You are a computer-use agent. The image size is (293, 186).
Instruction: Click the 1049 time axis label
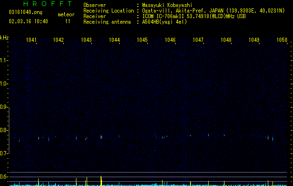pyautogui.click(x=254, y=40)
